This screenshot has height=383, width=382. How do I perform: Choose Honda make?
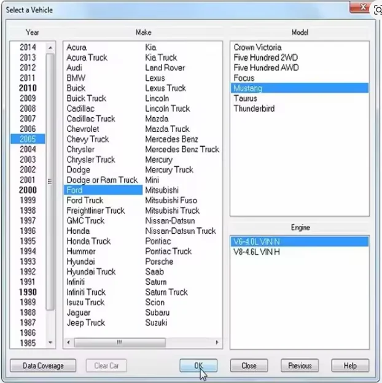coord(78,231)
